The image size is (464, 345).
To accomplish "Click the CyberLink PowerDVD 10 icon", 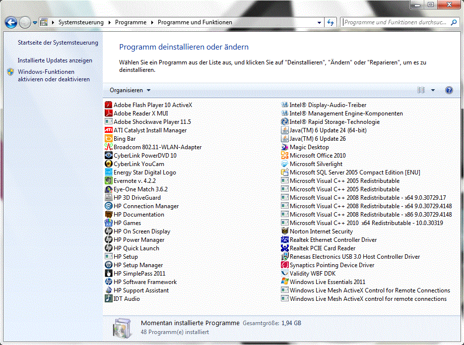I will tap(109, 156).
